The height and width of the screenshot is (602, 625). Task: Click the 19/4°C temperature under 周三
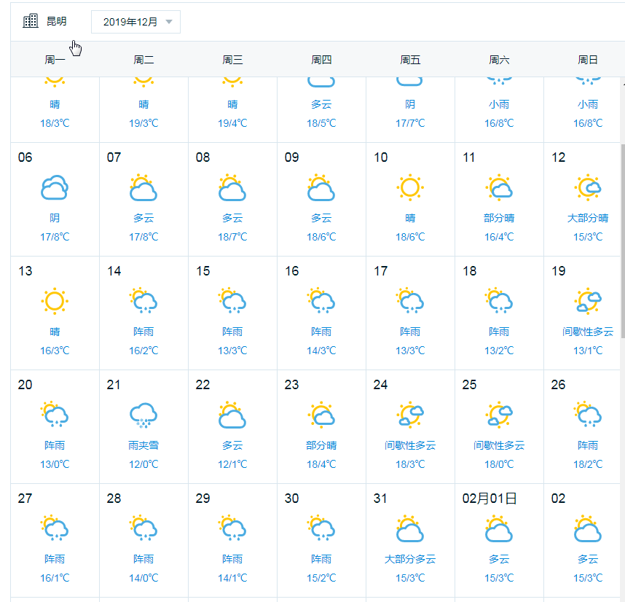[232, 123]
